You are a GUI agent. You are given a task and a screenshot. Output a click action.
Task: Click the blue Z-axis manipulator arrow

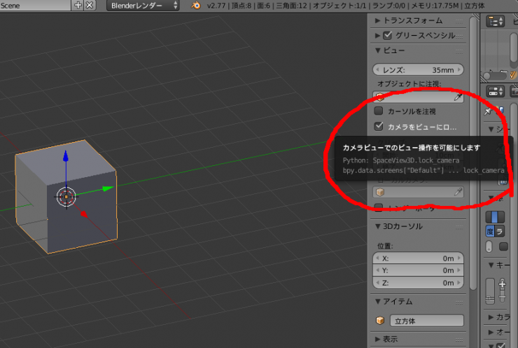point(66,156)
